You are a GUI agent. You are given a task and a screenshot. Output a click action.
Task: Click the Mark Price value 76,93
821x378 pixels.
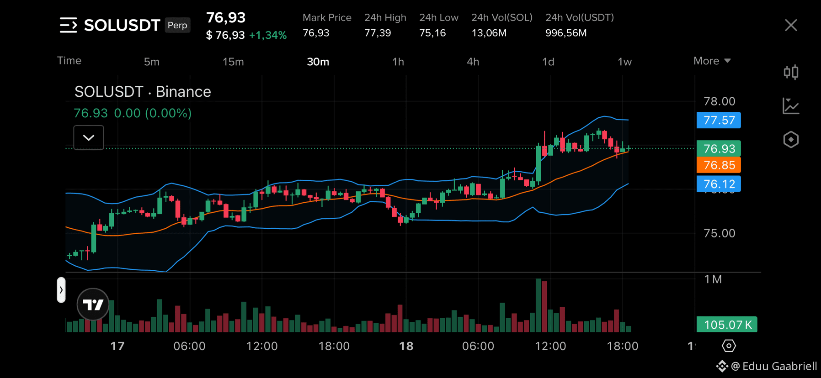tap(316, 33)
